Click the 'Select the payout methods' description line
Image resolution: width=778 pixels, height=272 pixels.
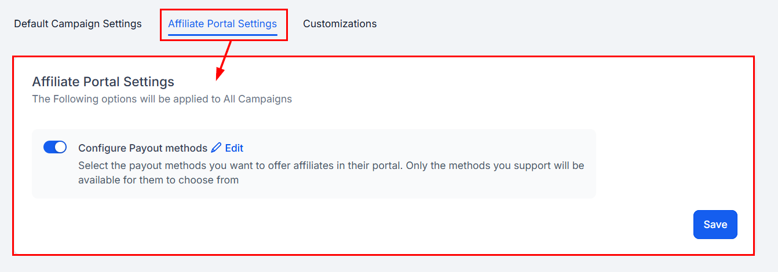click(x=331, y=166)
